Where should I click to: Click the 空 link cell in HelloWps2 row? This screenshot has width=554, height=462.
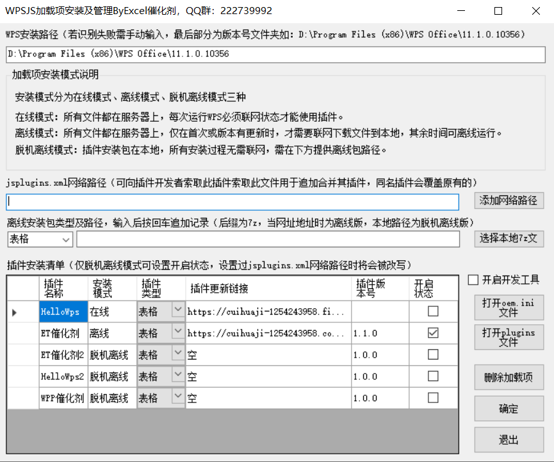(268, 377)
